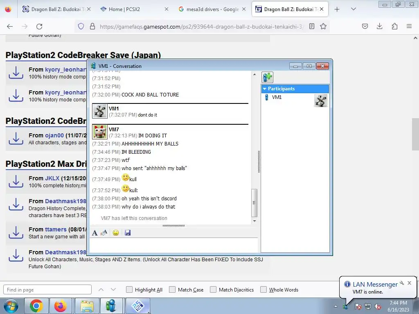
Task: Click VM1 avatar thumbnail in Participants list
Action: coord(321,101)
